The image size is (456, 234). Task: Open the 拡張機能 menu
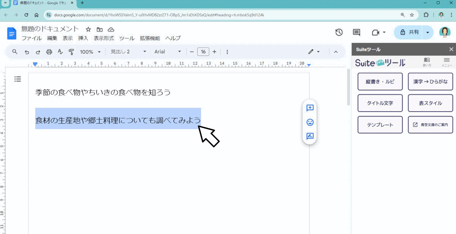click(x=150, y=38)
